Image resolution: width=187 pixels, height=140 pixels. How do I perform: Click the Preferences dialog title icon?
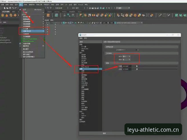tap(81, 35)
